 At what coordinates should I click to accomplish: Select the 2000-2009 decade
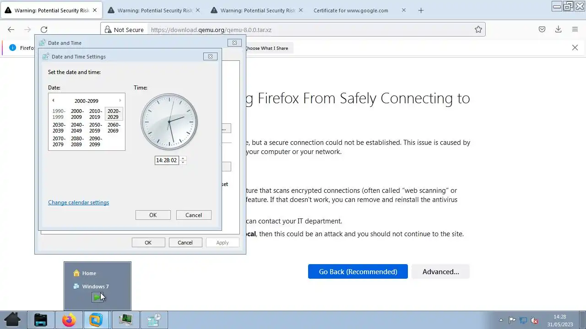pyautogui.click(x=77, y=114)
